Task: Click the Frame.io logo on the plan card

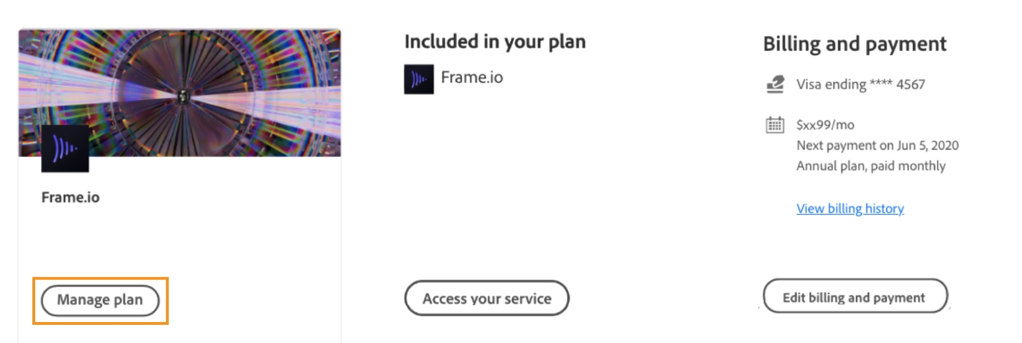Action: tap(65, 149)
